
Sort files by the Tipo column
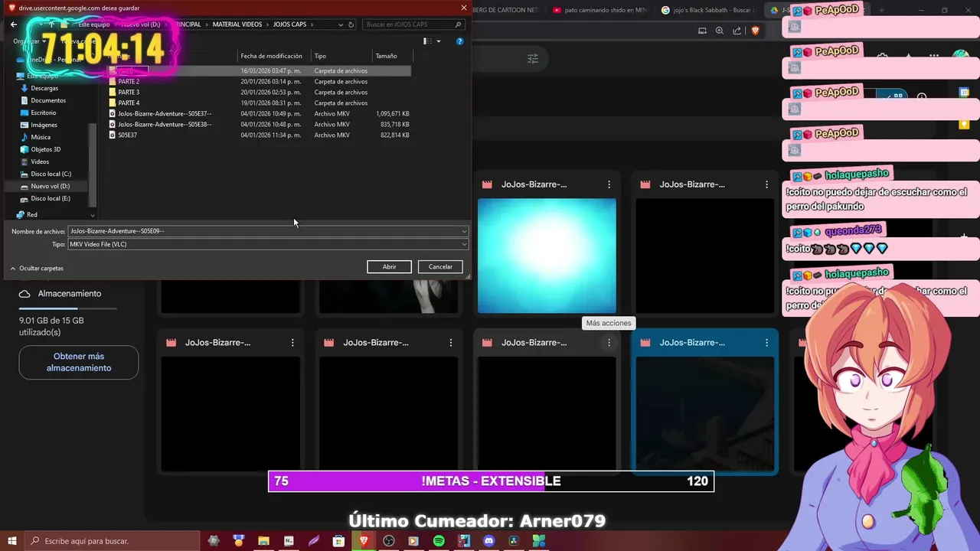341,56
